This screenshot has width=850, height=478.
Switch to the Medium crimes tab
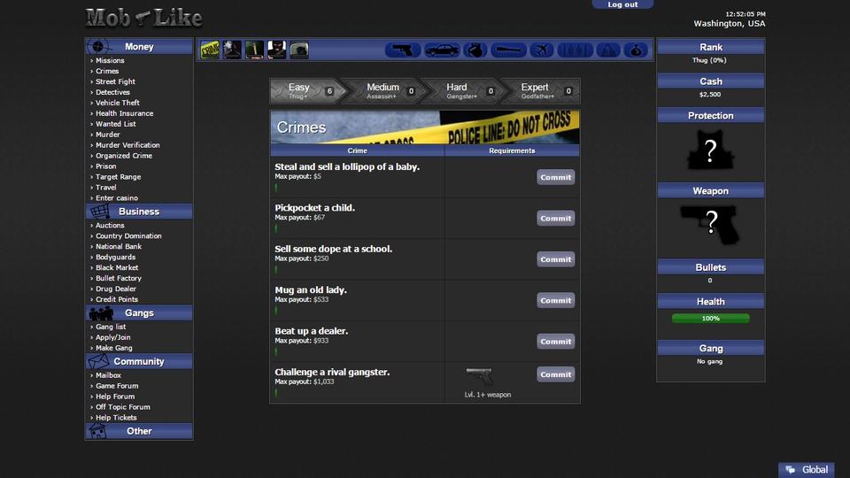click(382, 90)
